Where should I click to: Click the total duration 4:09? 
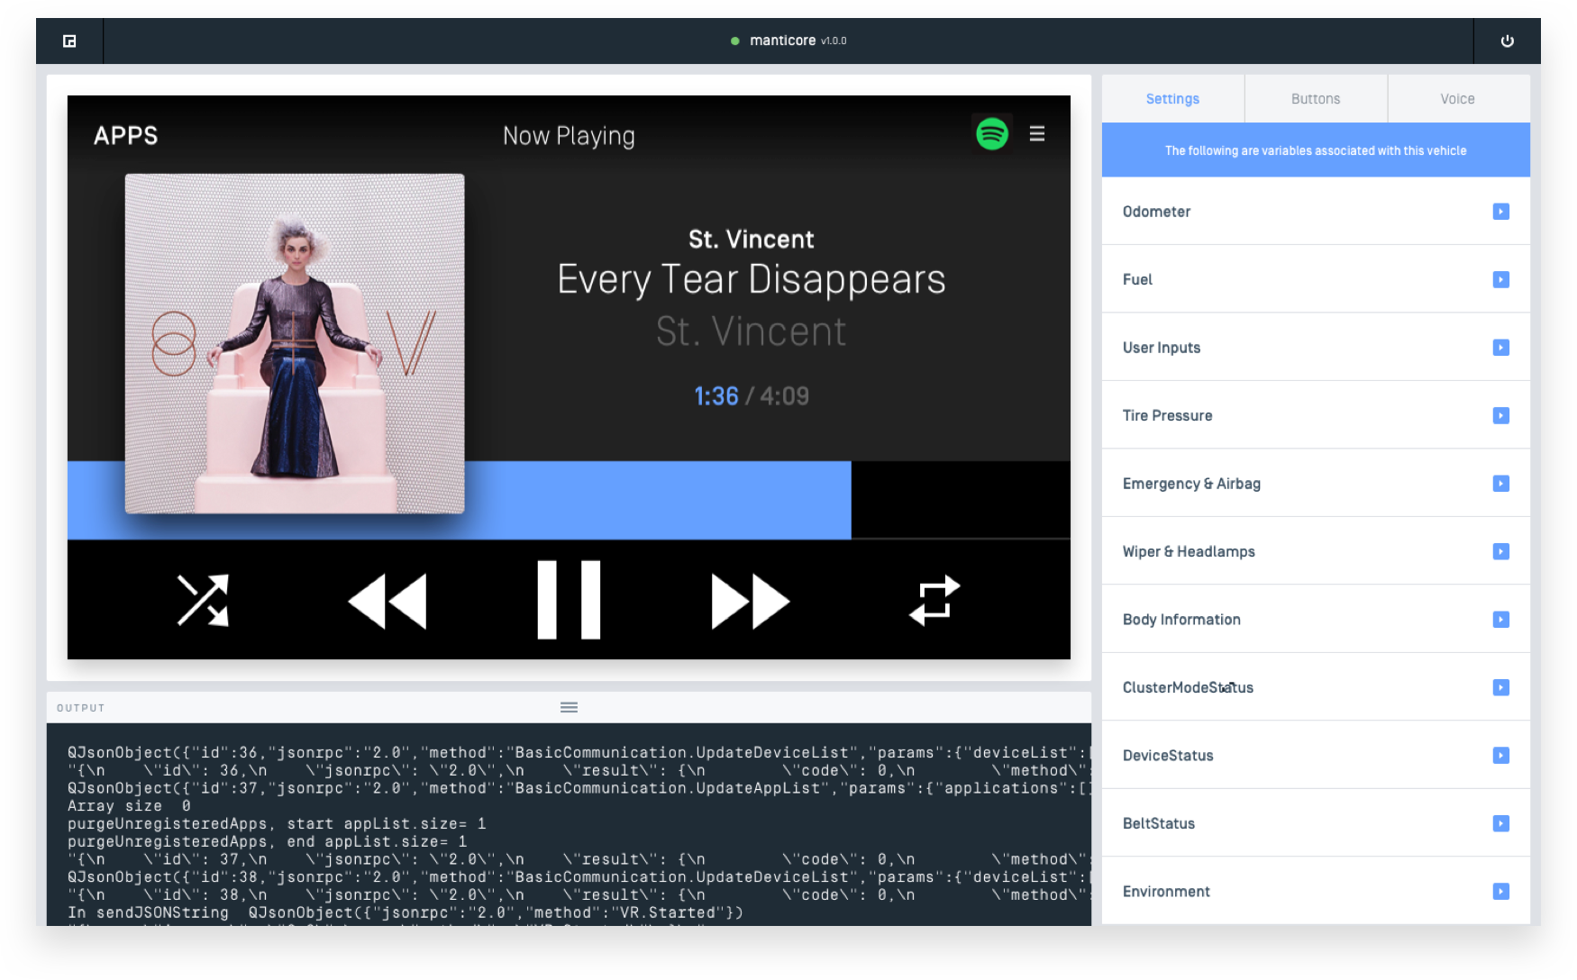784,396
